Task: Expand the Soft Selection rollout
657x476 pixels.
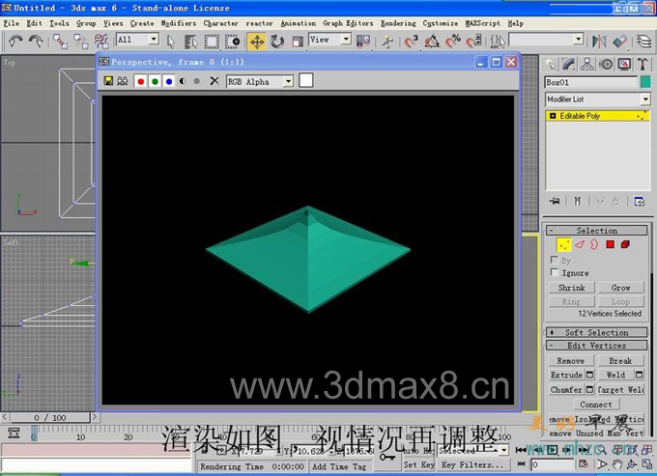Action: 597,332
